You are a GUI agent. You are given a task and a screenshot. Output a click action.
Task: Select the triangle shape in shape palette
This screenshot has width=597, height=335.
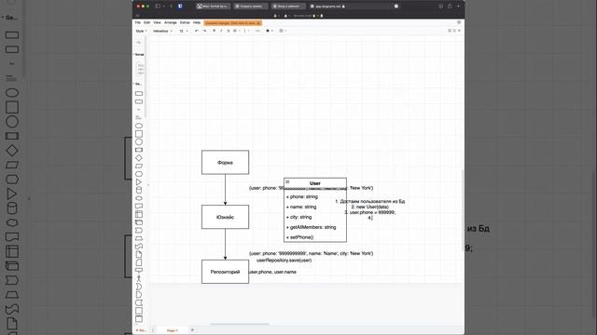139,182
